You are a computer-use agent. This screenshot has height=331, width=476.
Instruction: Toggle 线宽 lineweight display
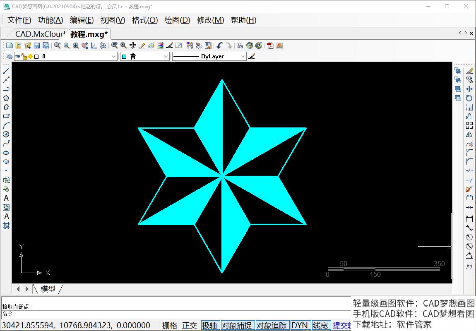point(320,325)
